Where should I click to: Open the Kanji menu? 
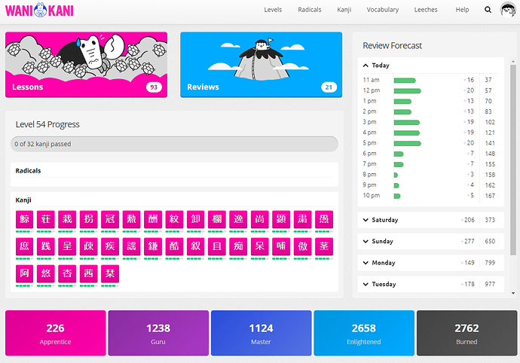tap(344, 10)
